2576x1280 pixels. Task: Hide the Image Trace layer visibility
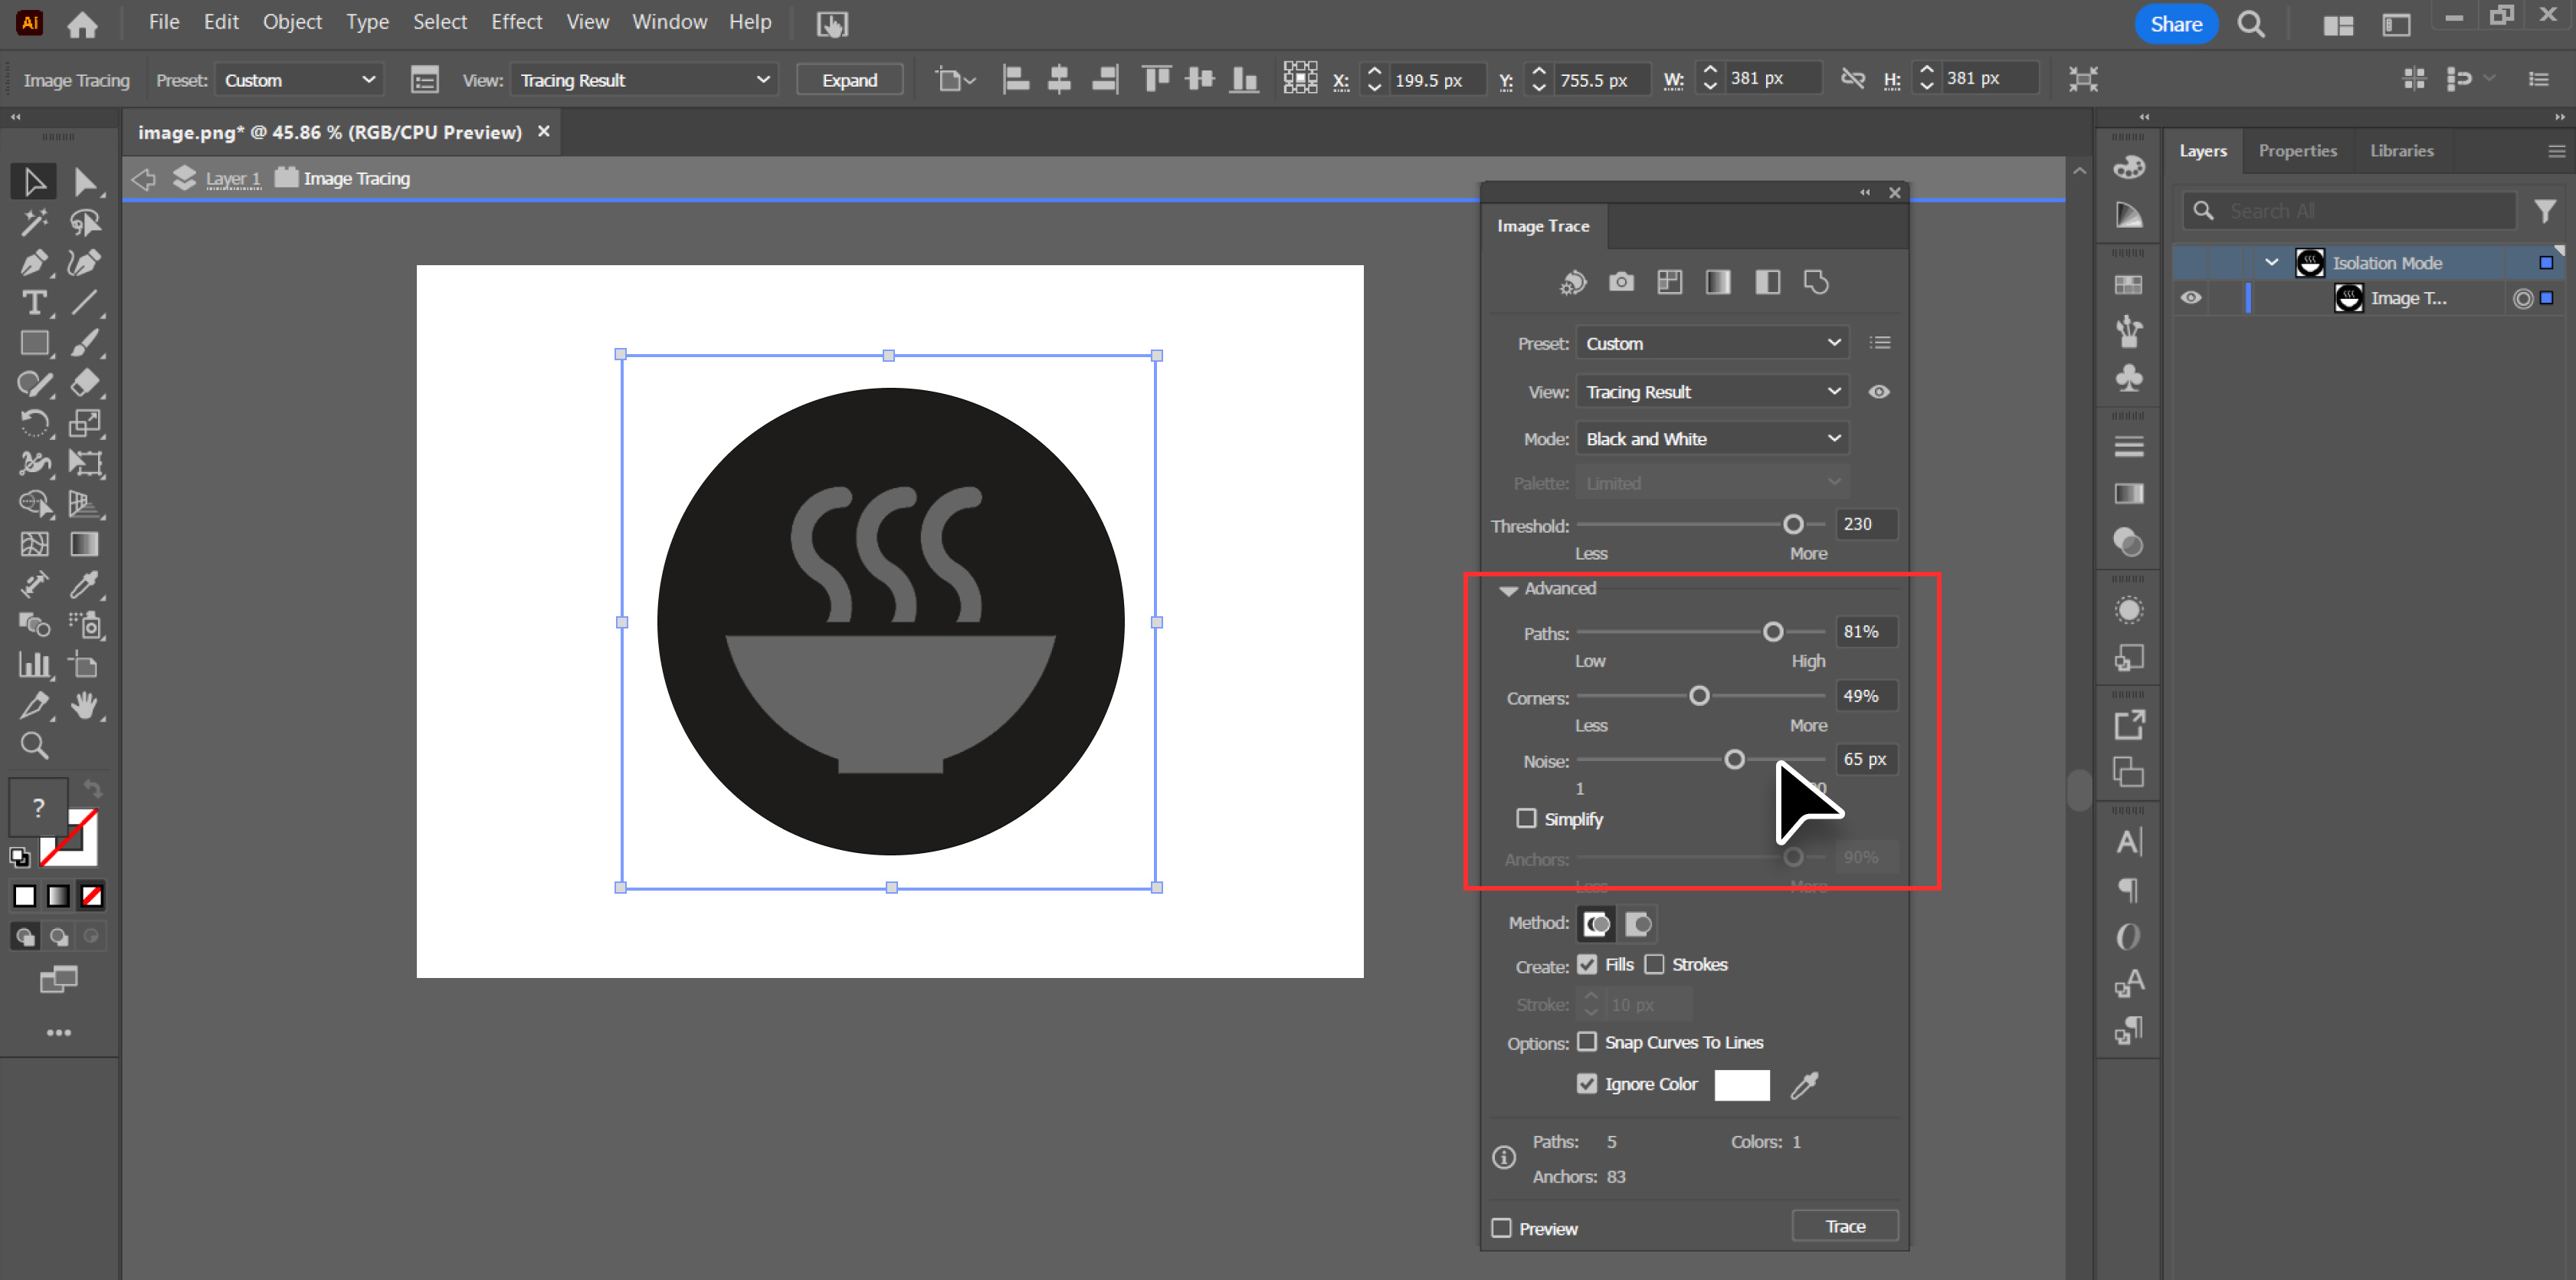tap(2191, 297)
